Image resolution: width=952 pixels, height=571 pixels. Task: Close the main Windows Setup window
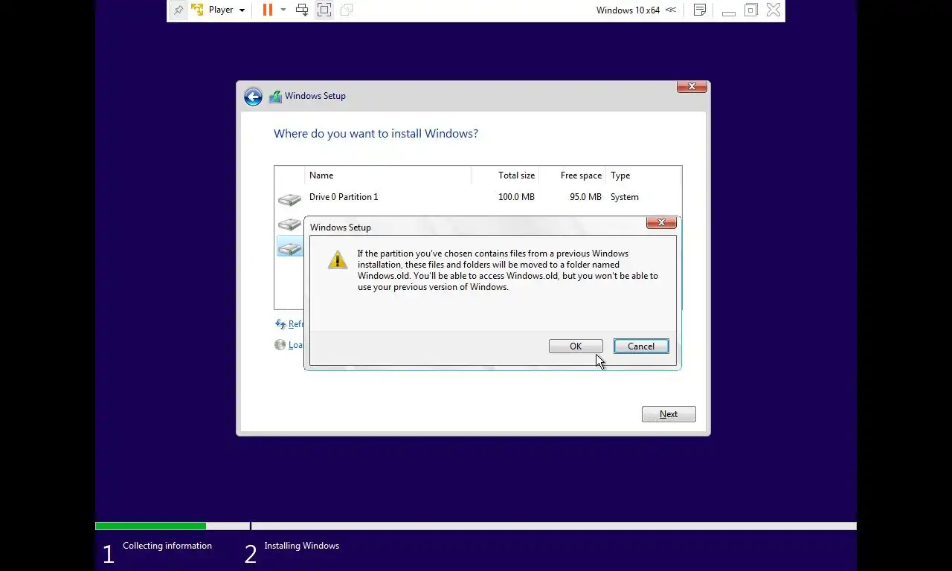[x=692, y=87]
